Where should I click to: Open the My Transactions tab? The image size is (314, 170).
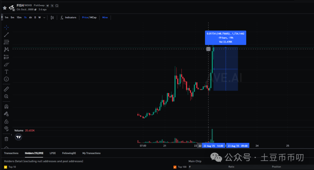(91, 153)
